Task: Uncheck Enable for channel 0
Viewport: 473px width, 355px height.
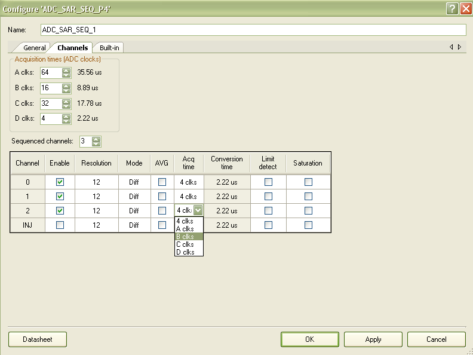Action: point(60,182)
